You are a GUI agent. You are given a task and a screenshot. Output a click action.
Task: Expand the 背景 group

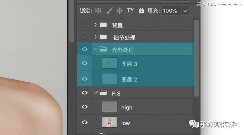95,25
